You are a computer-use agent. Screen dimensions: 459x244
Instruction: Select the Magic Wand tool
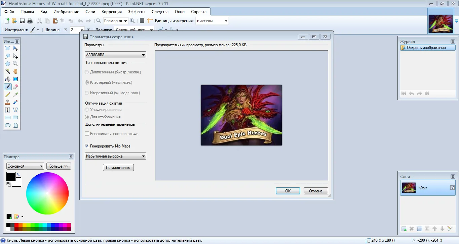(8, 71)
